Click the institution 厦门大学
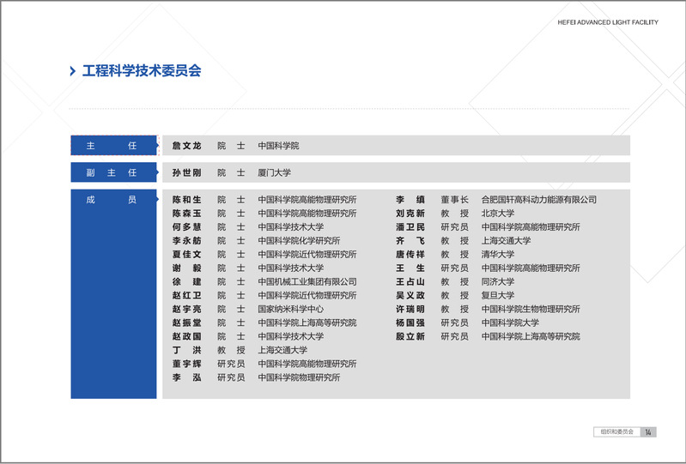Viewport: 686px width, 464px height. click(x=274, y=173)
